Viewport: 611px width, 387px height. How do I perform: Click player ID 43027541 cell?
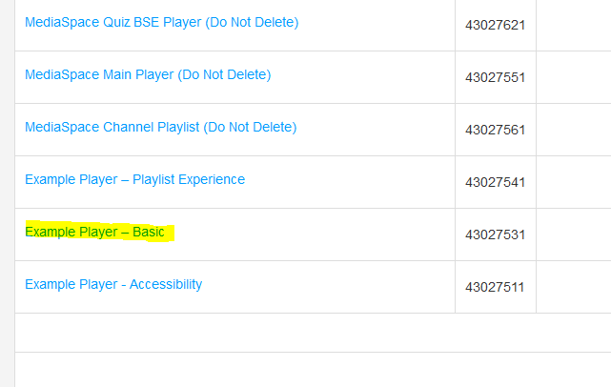(496, 182)
